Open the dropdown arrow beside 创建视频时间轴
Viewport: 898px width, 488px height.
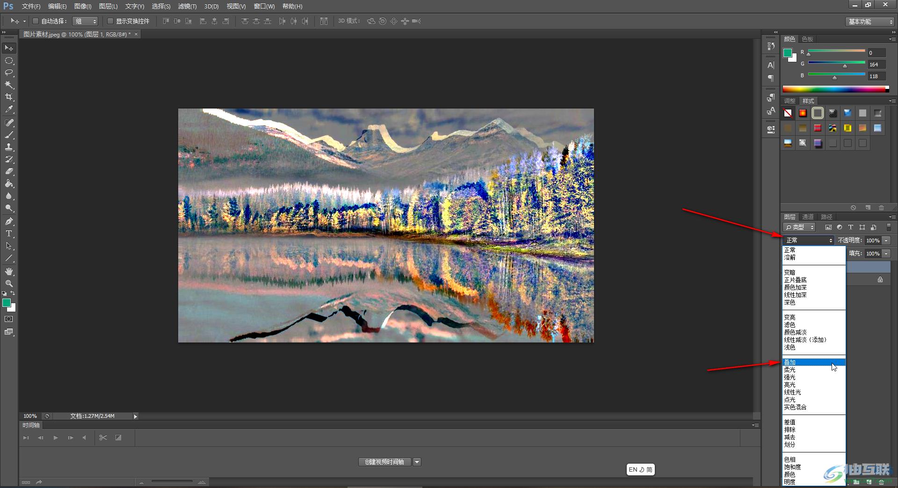(417, 462)
